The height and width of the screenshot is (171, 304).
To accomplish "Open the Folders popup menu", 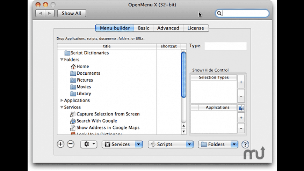I will coord(218,144).
